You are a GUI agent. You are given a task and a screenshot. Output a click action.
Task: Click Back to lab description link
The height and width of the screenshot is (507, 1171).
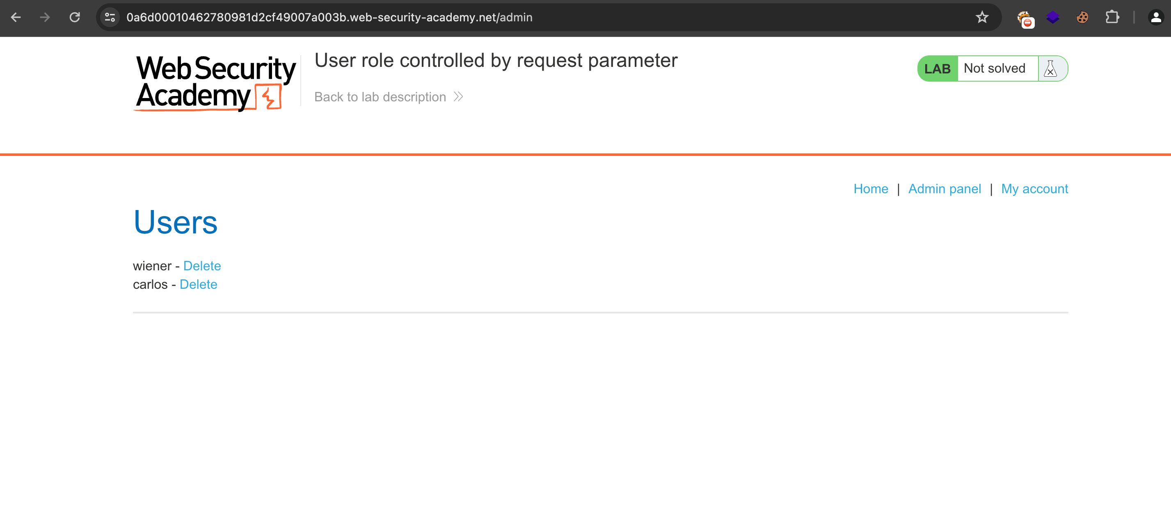point(380,97)
